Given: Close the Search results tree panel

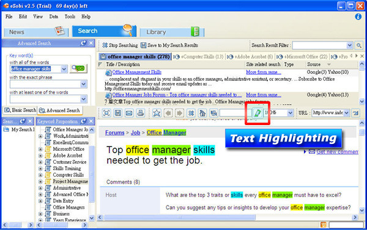Looking at the screenshot, I should point(30,121).
